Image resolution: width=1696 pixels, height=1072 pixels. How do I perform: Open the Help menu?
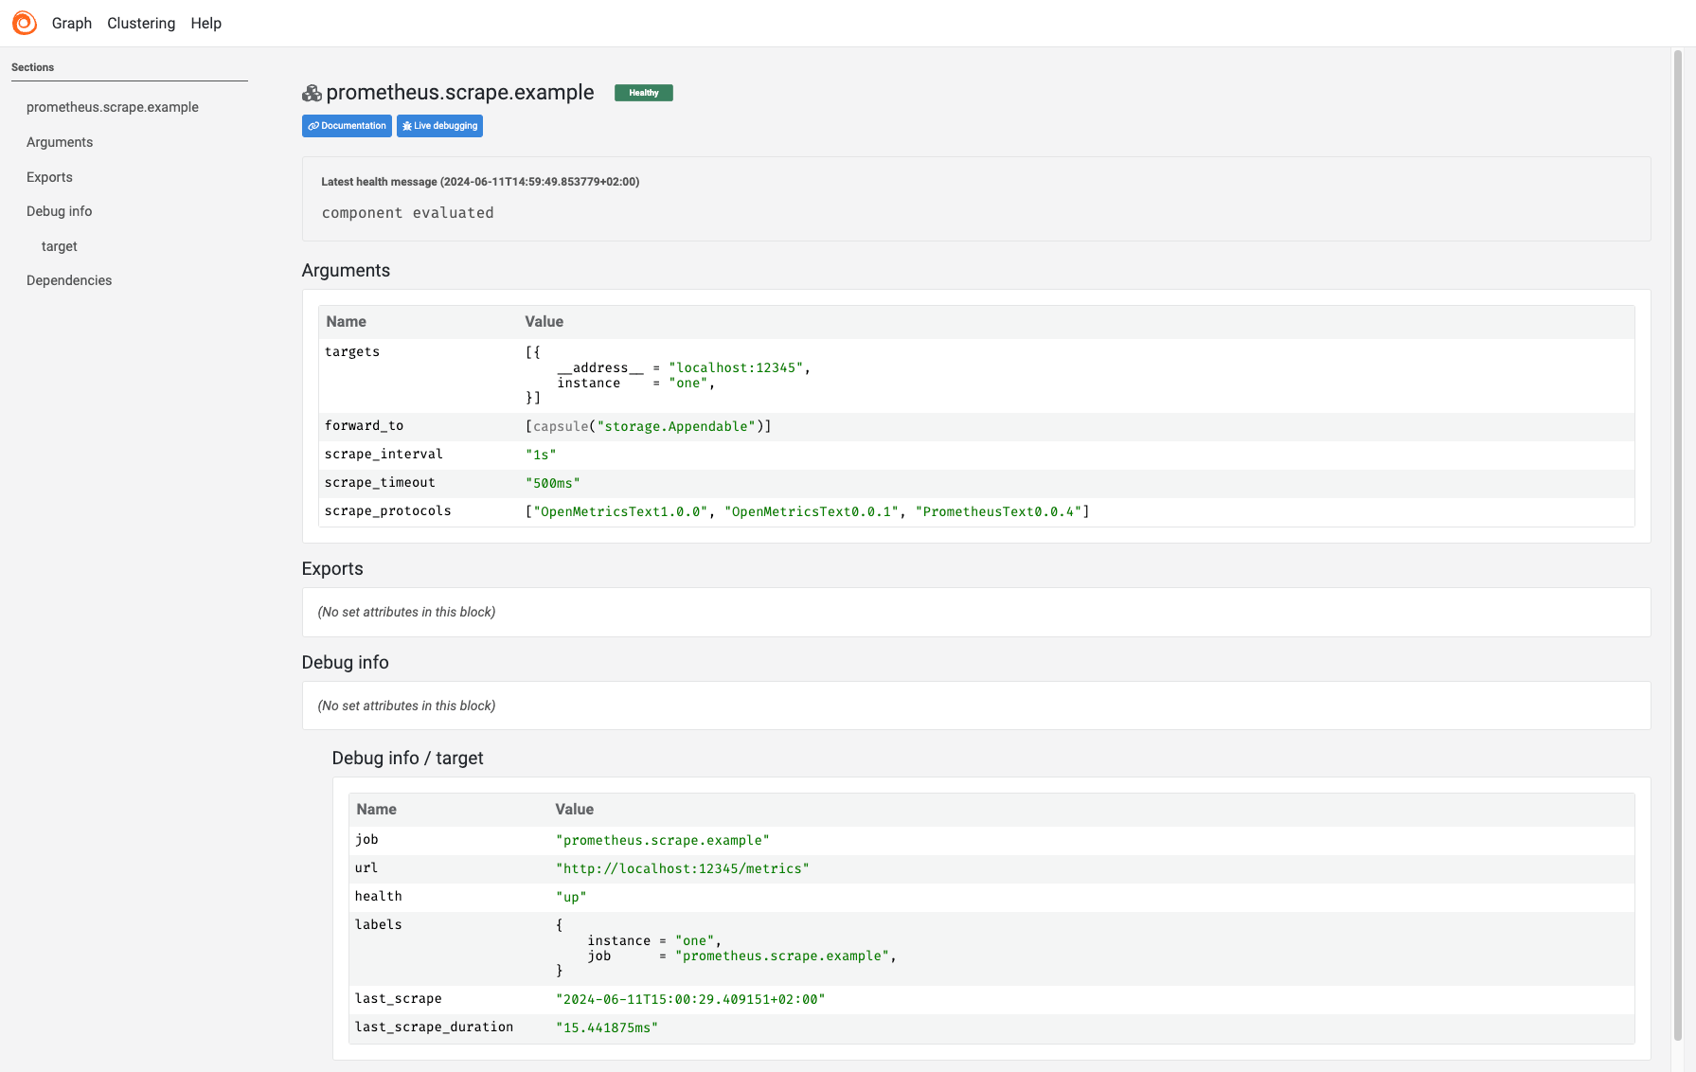(x=205, y=23)
